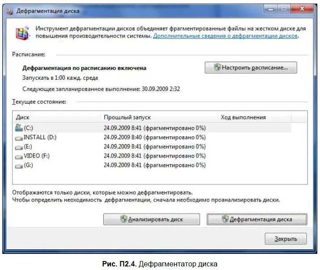The width and height of the screenshot is (320, 270).
Task: Click next scheduled run 30.09.2009 2:32 text
Action: [101, 89]
